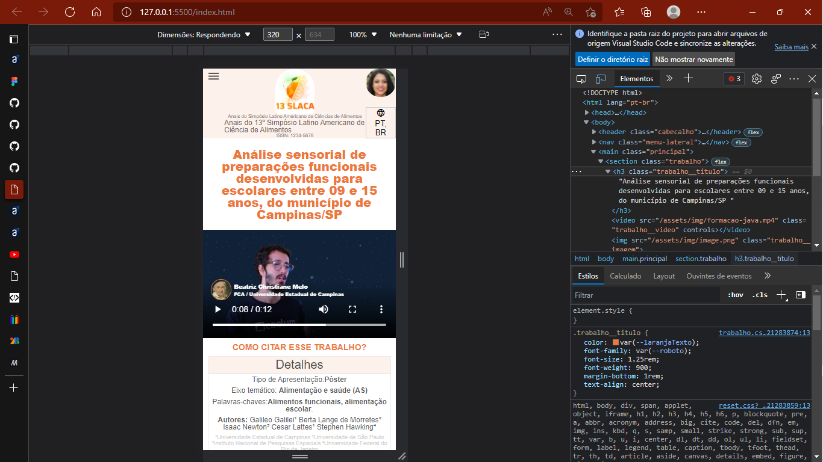
Task: Open the Saiba mais link
Action: pyautogui.click(x=791, y=46)
